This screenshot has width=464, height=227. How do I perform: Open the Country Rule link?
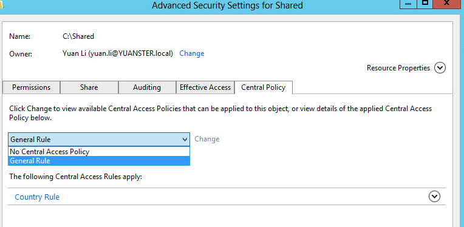37,197
